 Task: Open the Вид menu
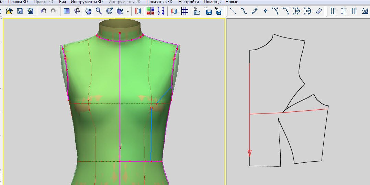click(63, 2)
